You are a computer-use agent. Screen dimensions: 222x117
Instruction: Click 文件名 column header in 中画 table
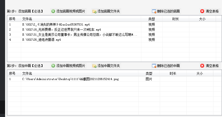click(80, 73)
